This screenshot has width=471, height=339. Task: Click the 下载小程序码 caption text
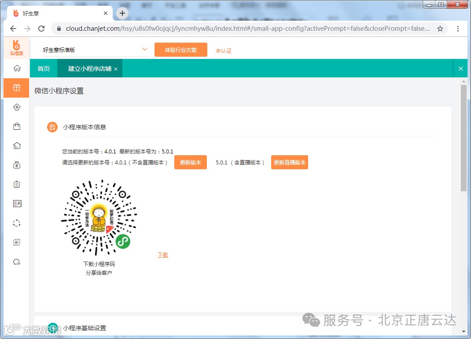(99, 264)
